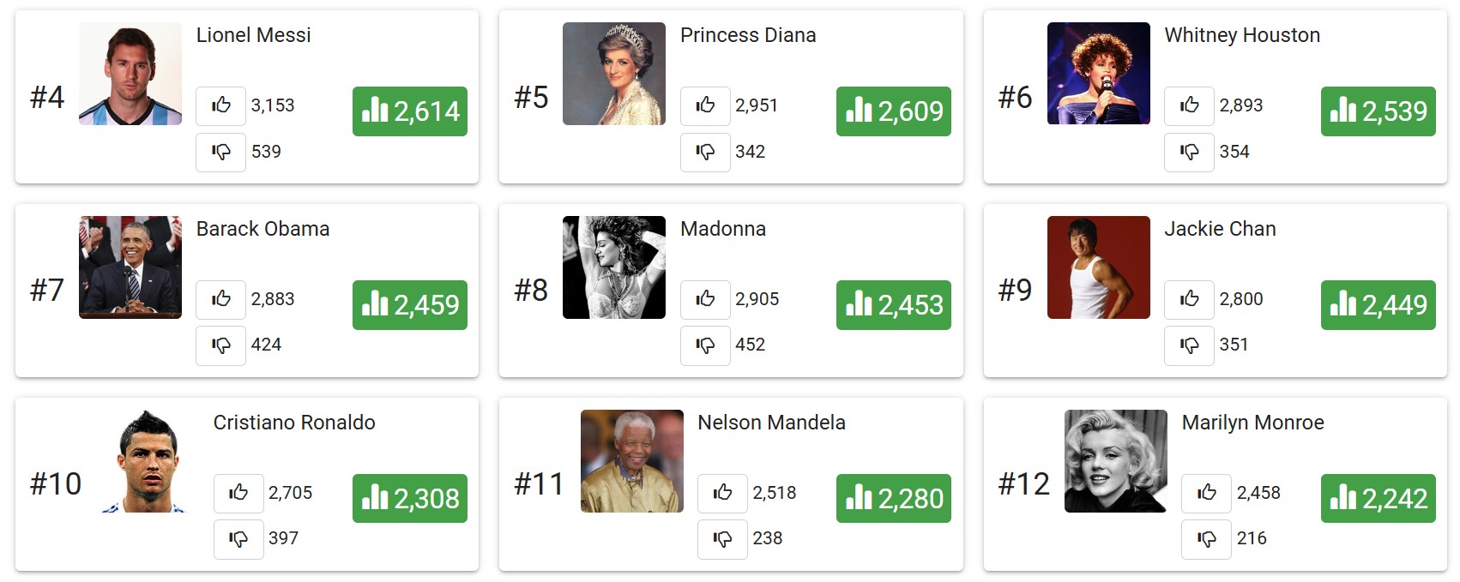
Task: Click thumbs-up for Princess Diana
Action: [x=705, y=105]
